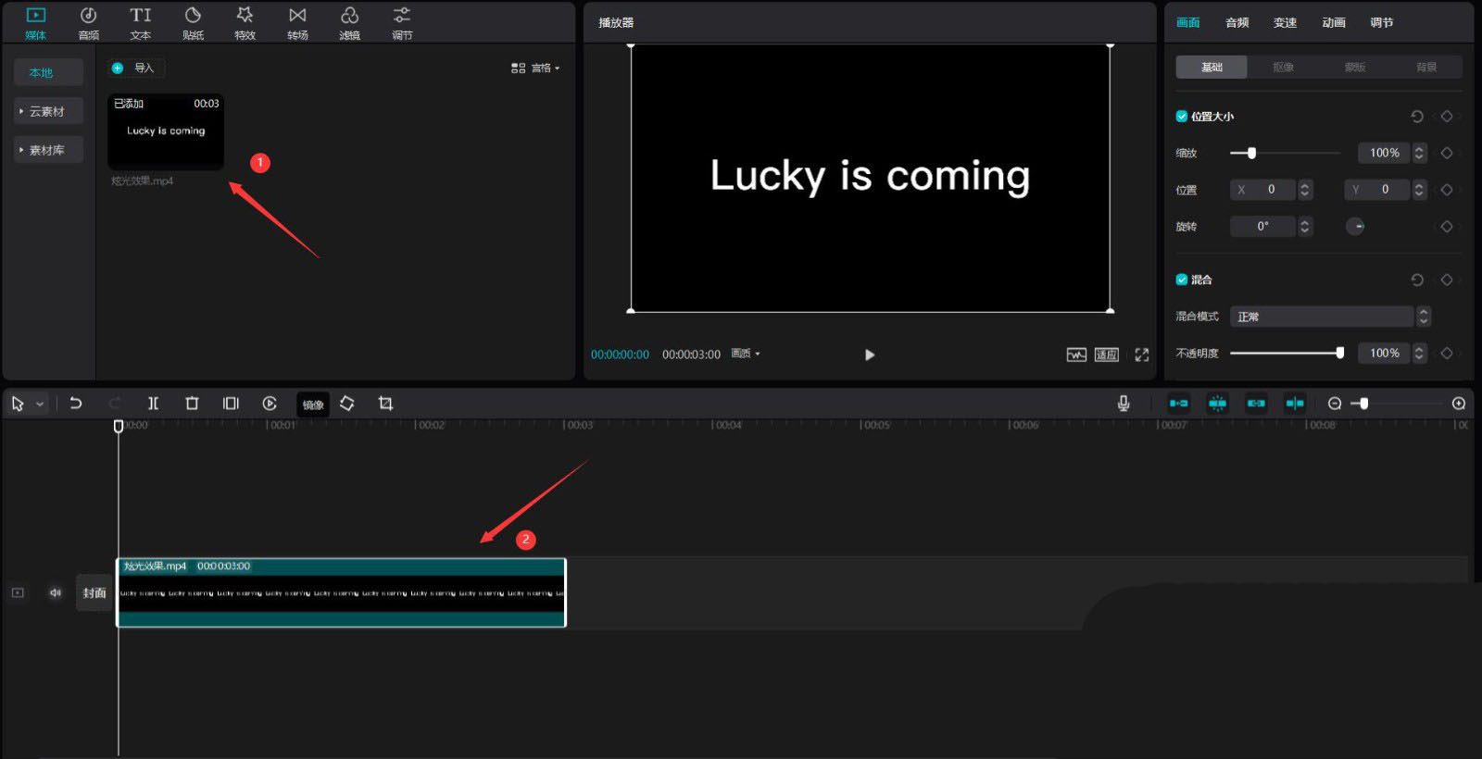
Task: Uncheck the 位置大小 checkbox
Action: [x=1182, y=117]
